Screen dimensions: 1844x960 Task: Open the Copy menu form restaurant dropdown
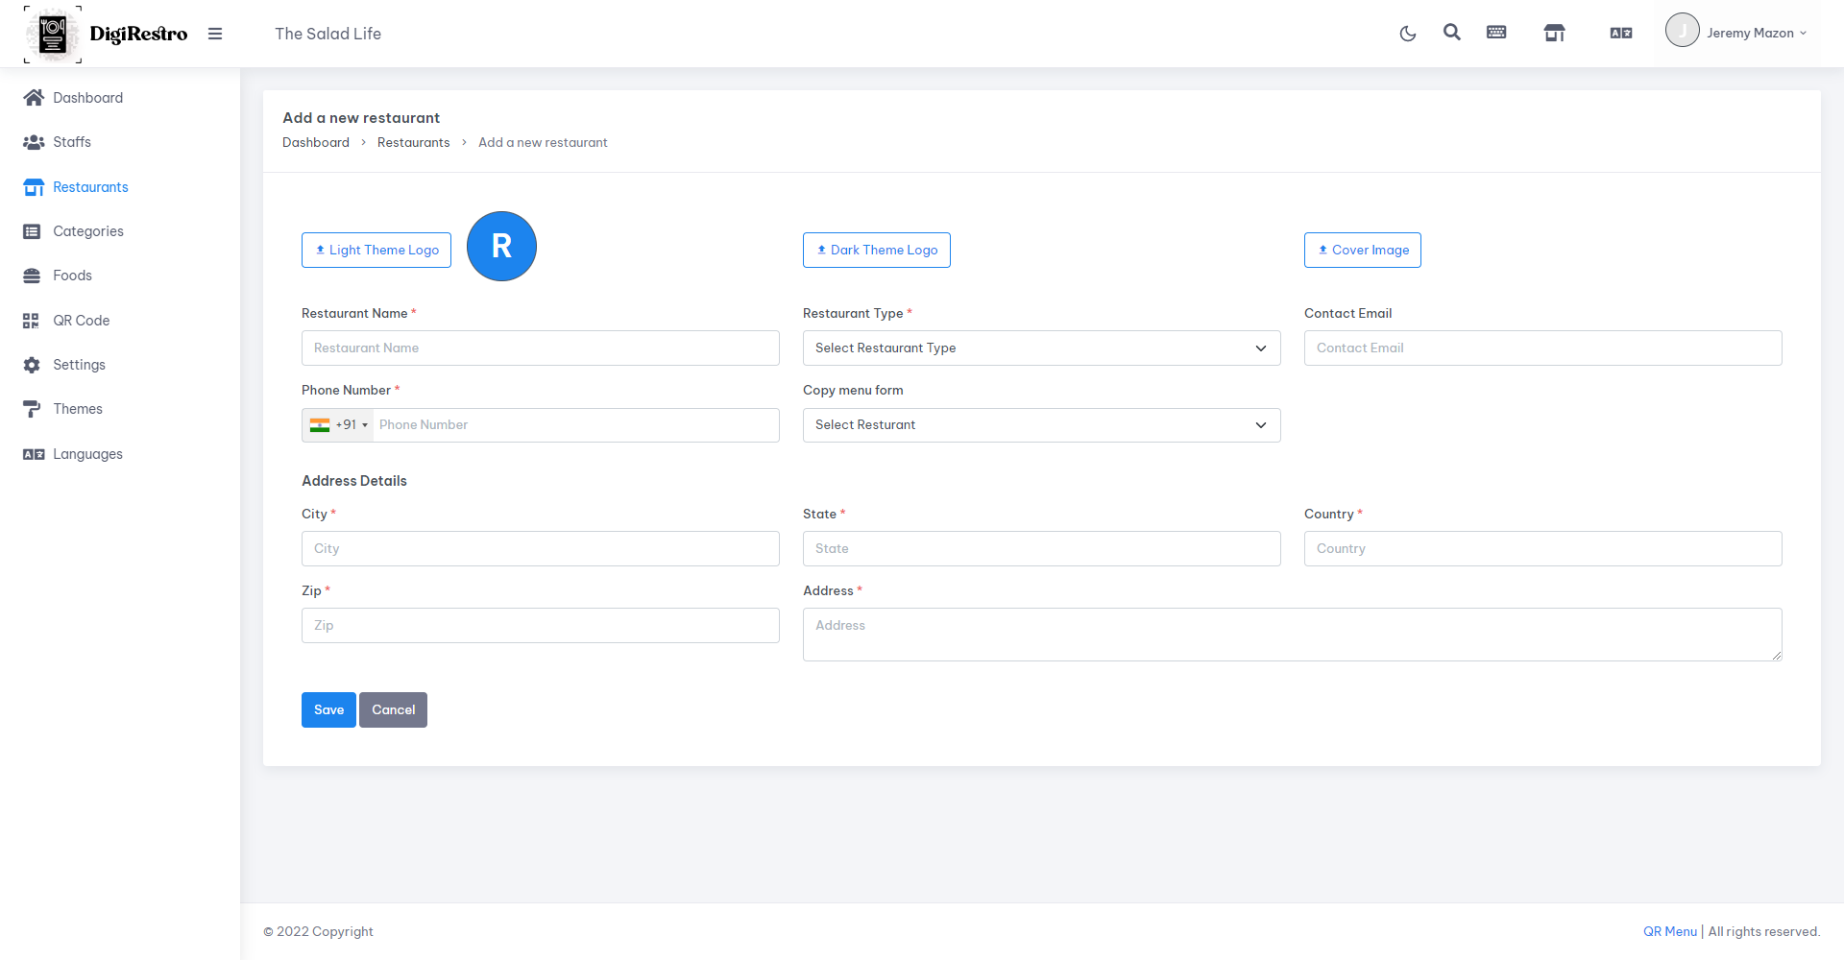pos(1041,425)
